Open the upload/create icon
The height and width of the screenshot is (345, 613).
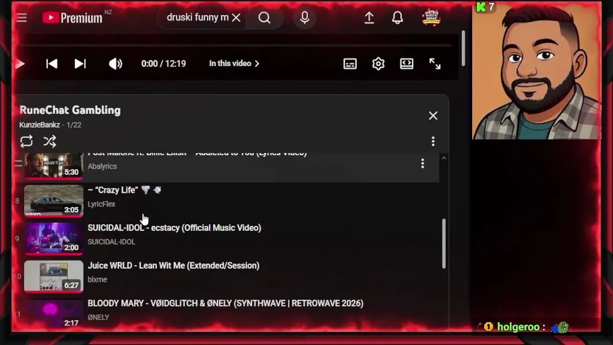(369, 18)
